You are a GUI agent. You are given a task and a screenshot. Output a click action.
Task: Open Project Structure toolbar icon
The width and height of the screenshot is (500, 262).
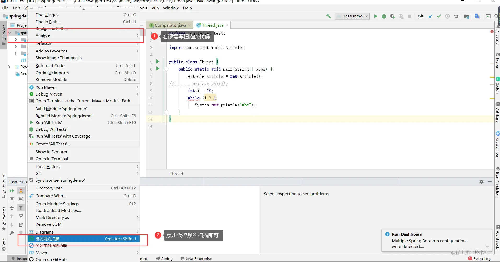467,16
